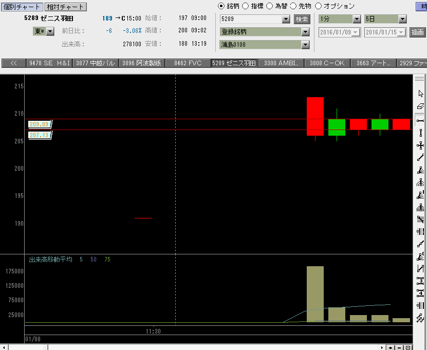Click the tallest volume bar
The height and width of the screenshot is (350, 427).
tap(315, 294)
